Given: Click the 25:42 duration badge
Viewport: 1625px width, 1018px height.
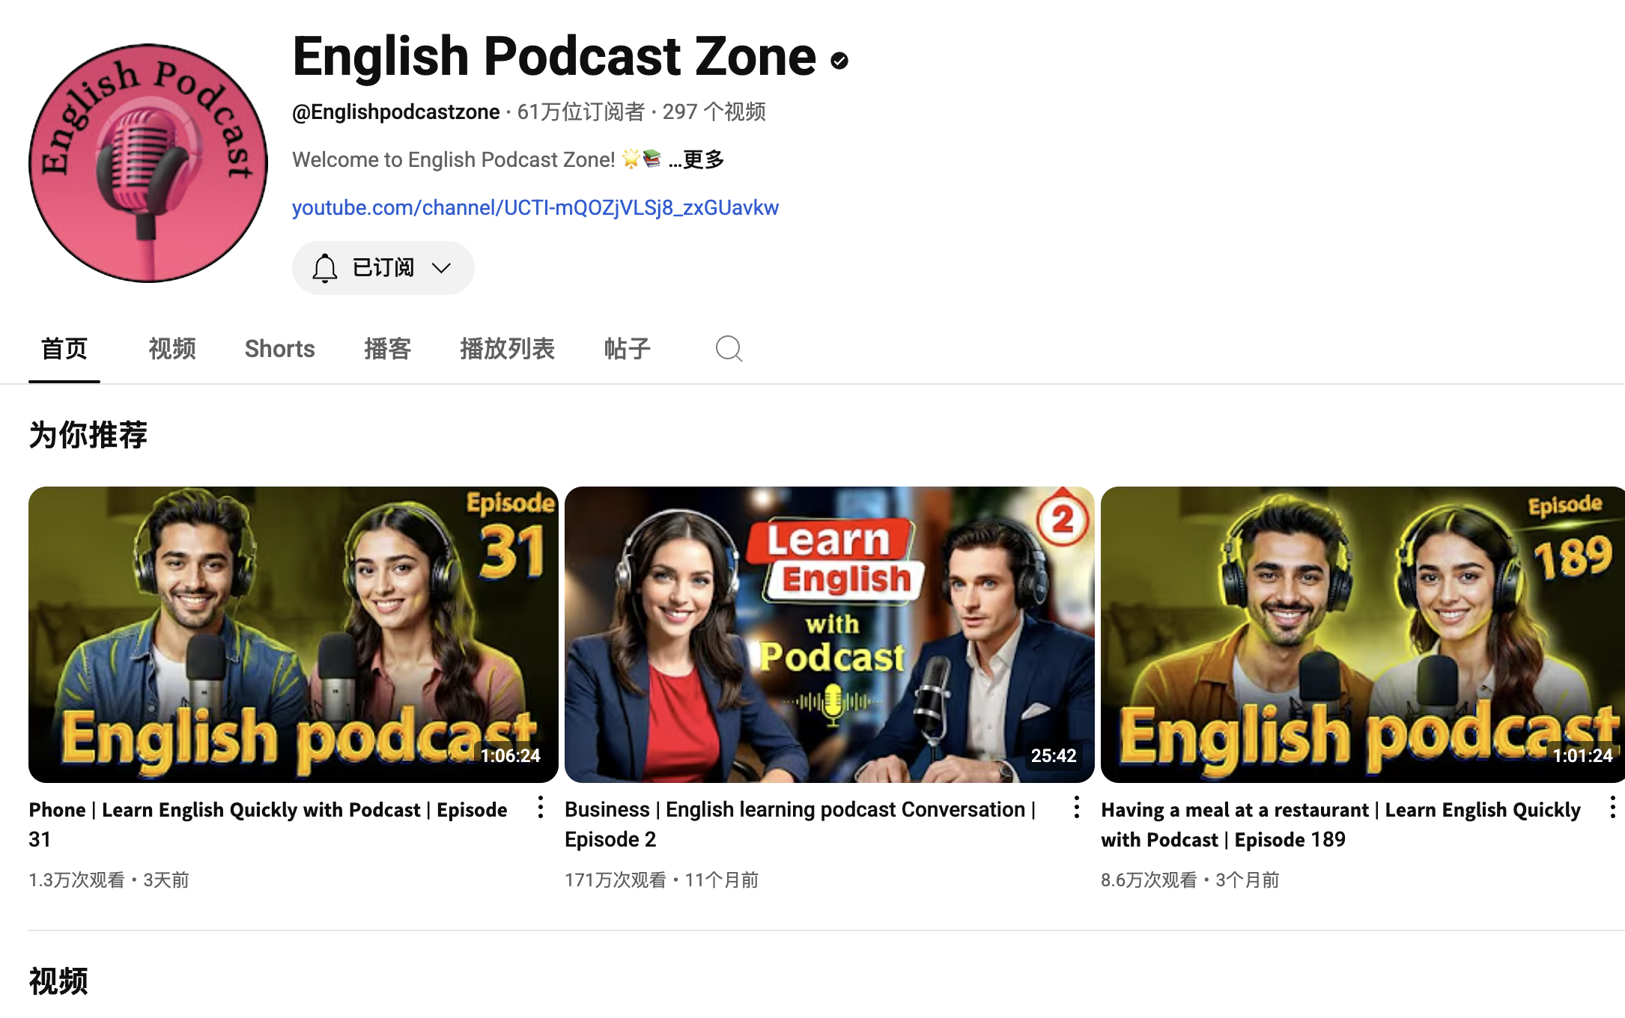Looking at the screenshot, I should click(1054, 756).
